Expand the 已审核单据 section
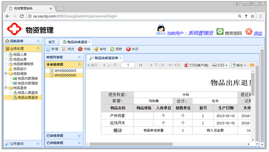Image resolution: width=269 pixels, height=152 pixels. click(x=79, y=135)
